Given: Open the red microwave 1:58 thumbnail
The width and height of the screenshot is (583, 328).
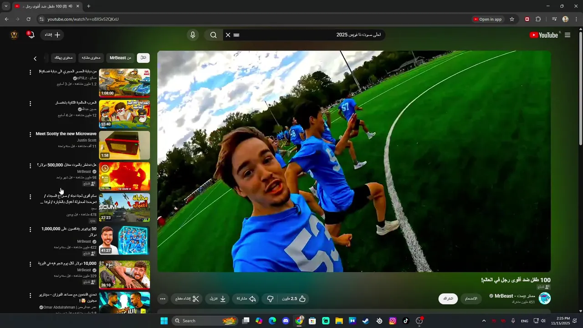Looking at the screenshot, I should click(124, 145).
